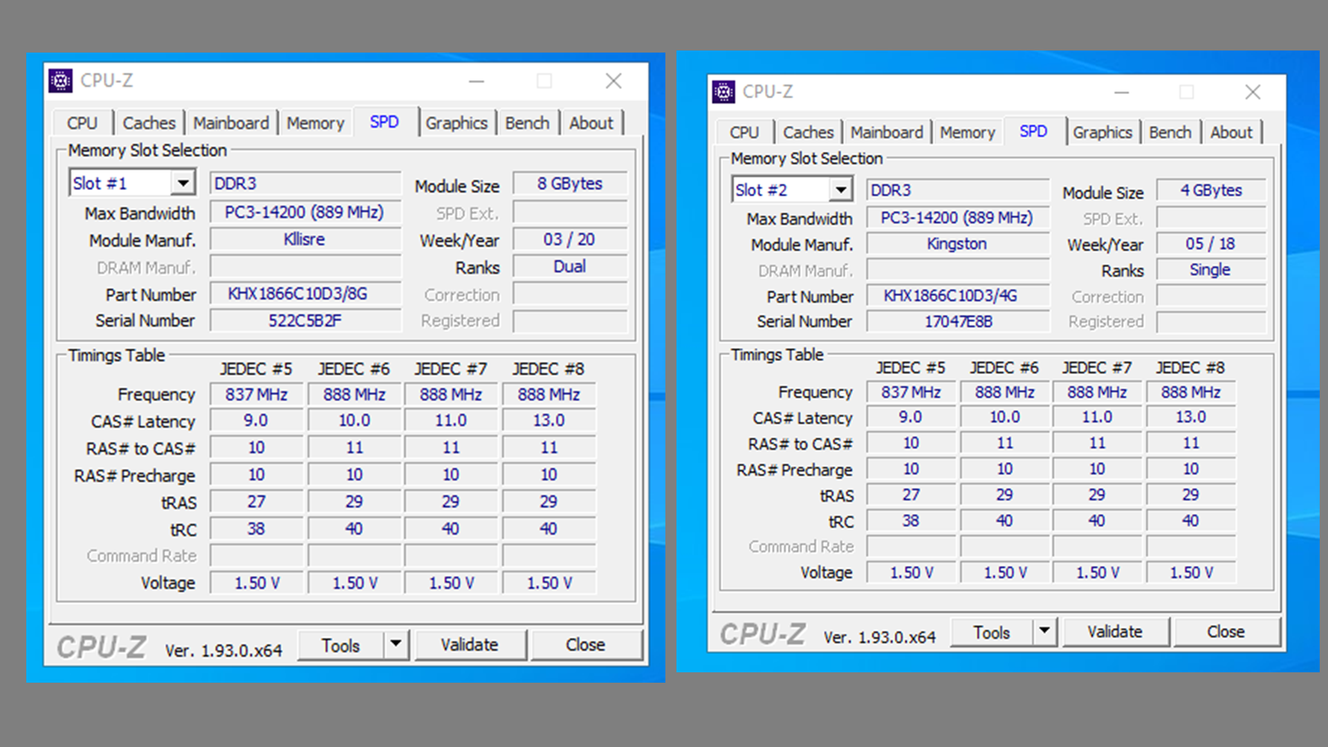Select Mainboard tab in right window
The width and height of the screenshot is (1328, 747).
click(x=887, y=132)
